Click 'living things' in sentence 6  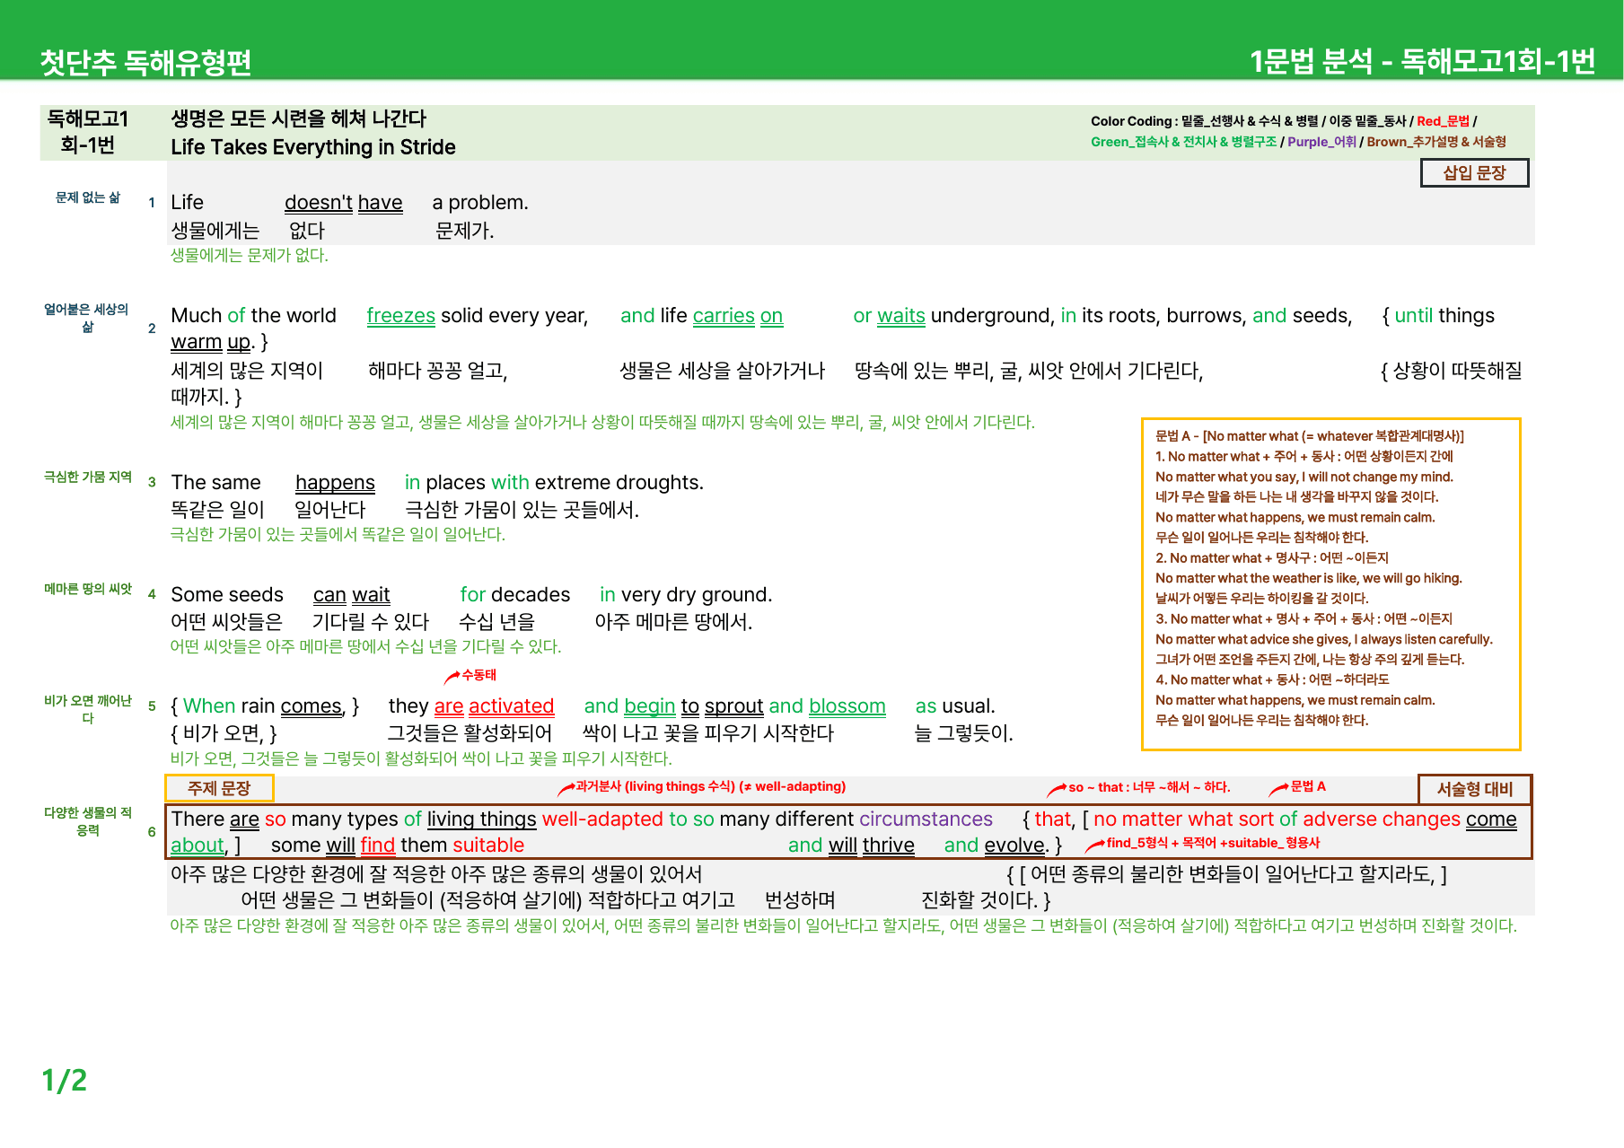481,819
